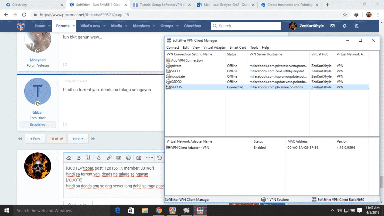Sort by VPN Connection Setting Name column

click(x=195, y=54)
